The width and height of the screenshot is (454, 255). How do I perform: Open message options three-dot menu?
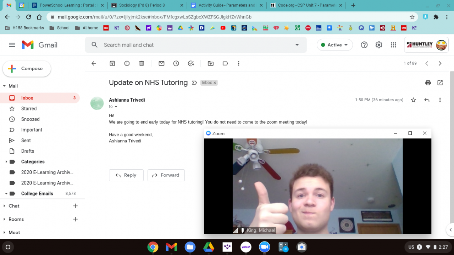pos(440,100)
